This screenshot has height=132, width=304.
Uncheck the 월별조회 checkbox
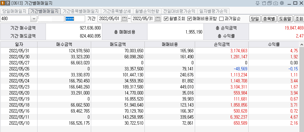pyautogui.click(x=166, y=19)
